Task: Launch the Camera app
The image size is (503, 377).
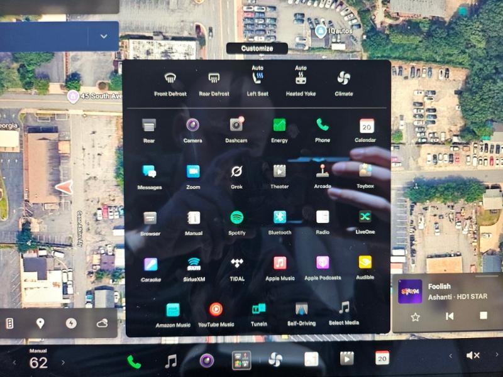Action: click(x=192, y=130)
